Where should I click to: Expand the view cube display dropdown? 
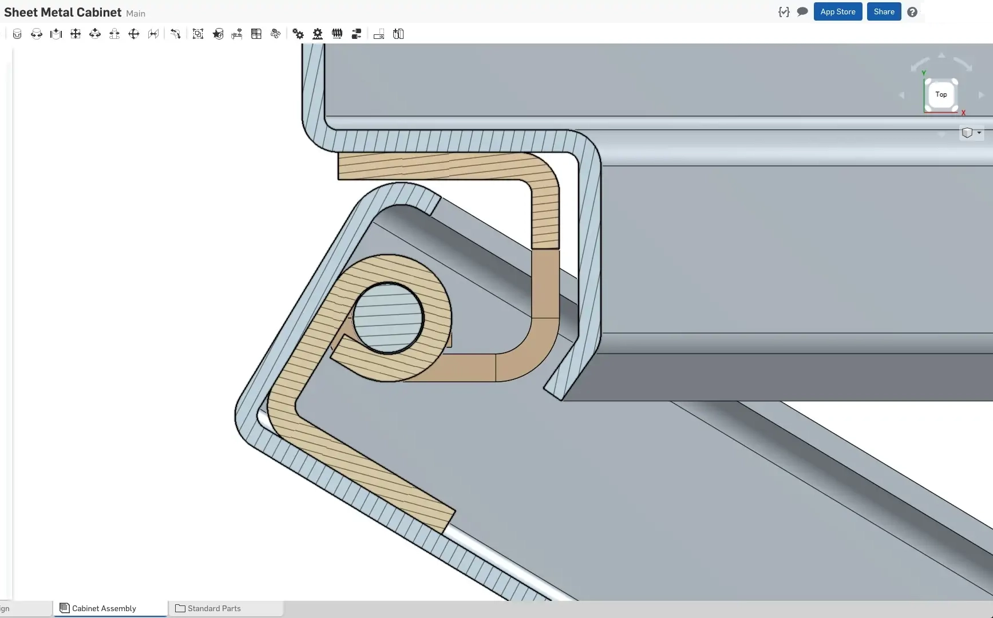(979, 133)
